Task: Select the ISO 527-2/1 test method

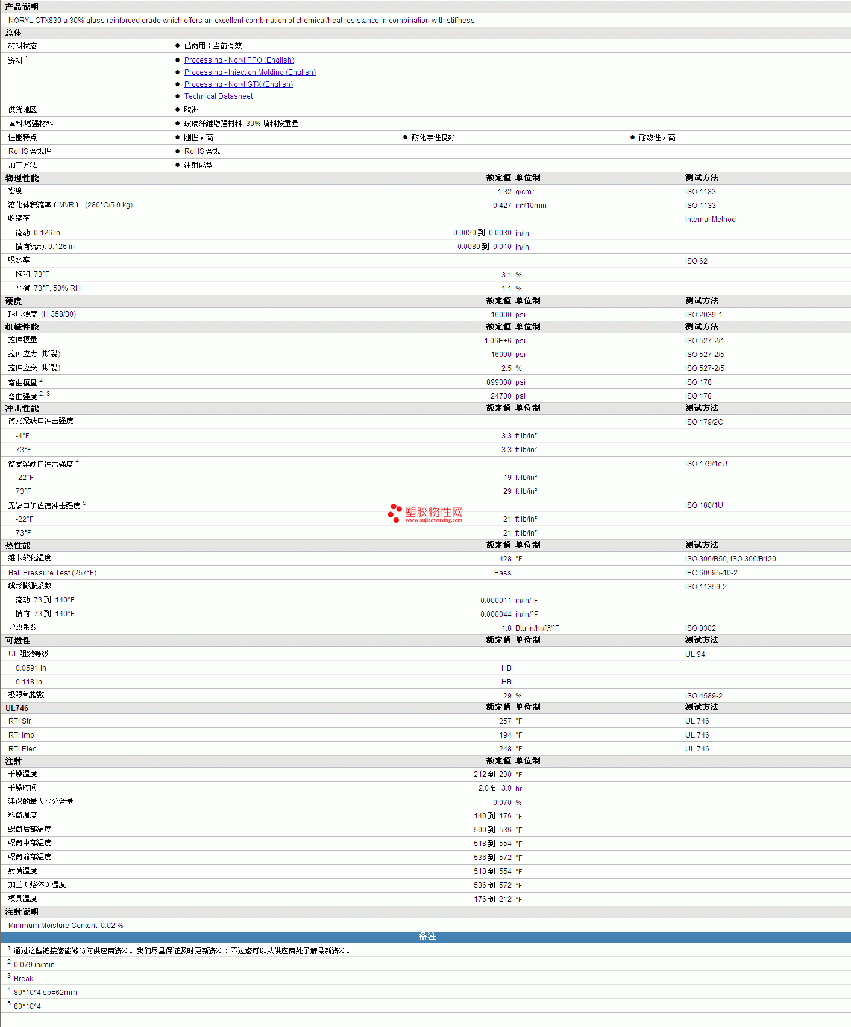Action: [x=705, y=341]
